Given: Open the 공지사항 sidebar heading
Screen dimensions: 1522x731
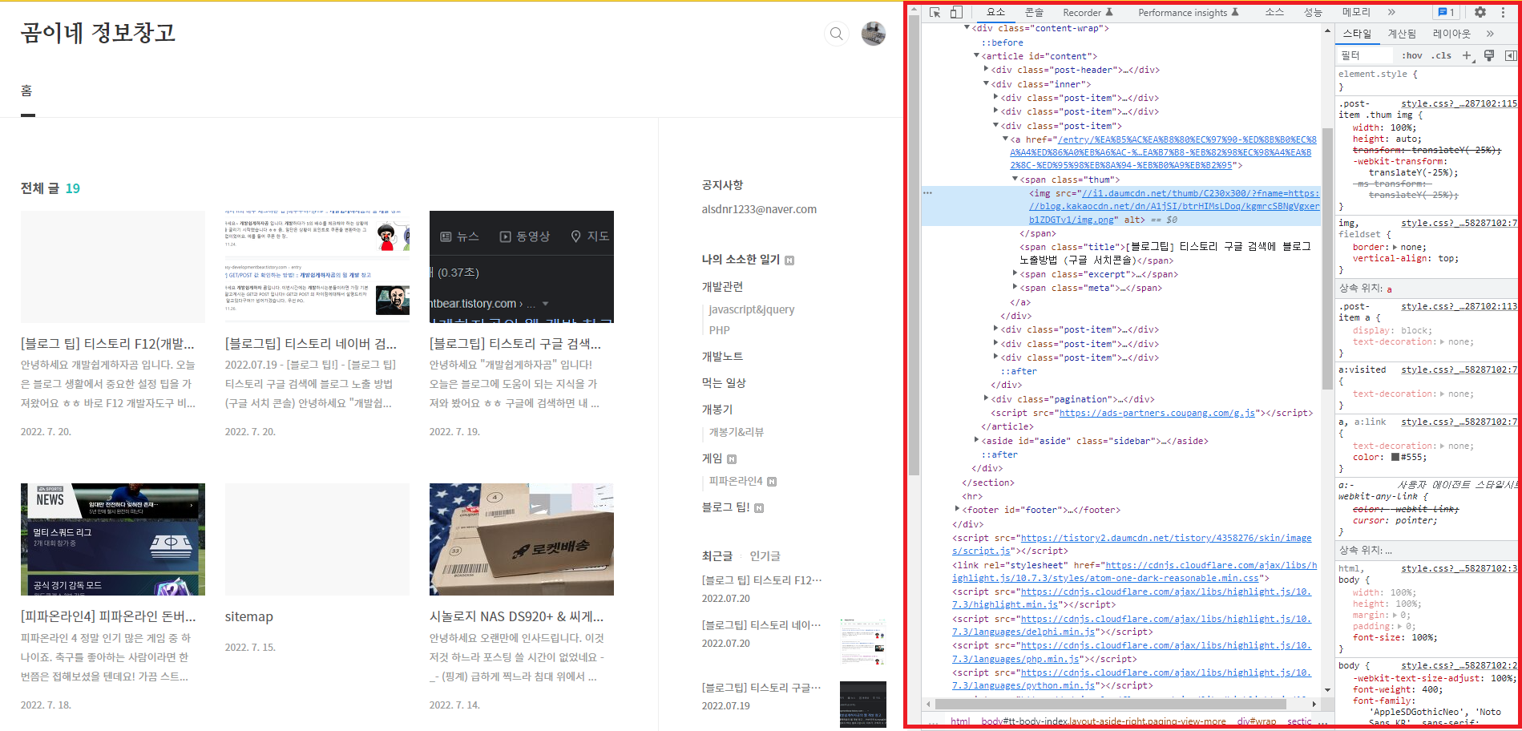Looking at the screenshot, I should 723,185.
